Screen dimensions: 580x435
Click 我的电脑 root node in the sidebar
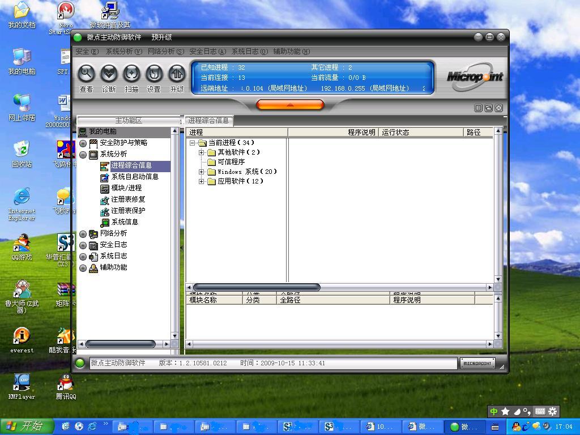point(103,131)
